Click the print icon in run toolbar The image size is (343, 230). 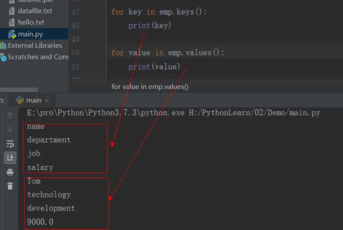[x=10, y=172]
